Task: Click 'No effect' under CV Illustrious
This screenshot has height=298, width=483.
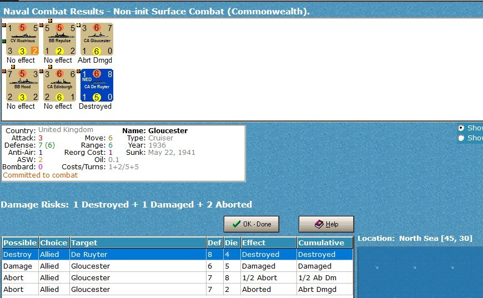Action: [21, 60]
